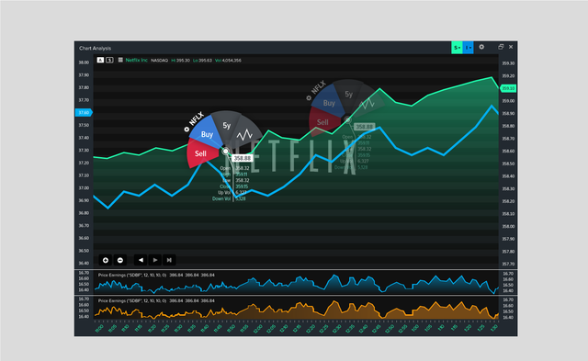
Task: Open the blue I dropdown
Action: click(x=468, y=48)
